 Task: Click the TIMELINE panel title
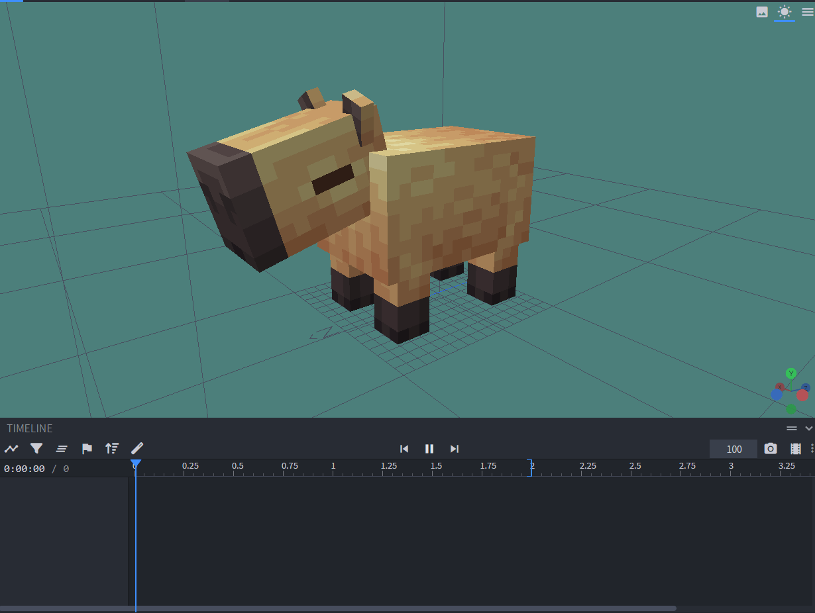(x=29, y=428)
